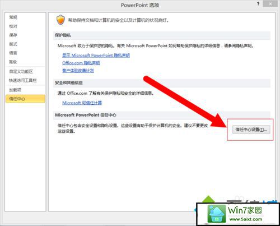This screenshot has width=280, height=226.
Task: Select the 保存 options category
Action: click(x=13, y=35)
